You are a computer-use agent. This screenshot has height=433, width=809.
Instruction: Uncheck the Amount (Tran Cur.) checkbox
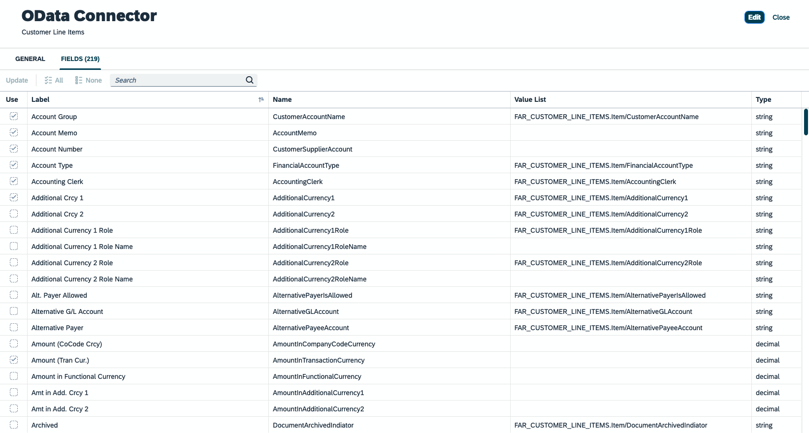coord(14,360)
